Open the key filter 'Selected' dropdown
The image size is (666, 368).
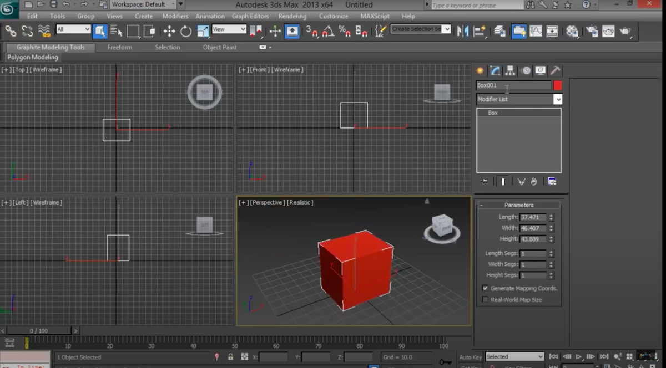[515, 357]
